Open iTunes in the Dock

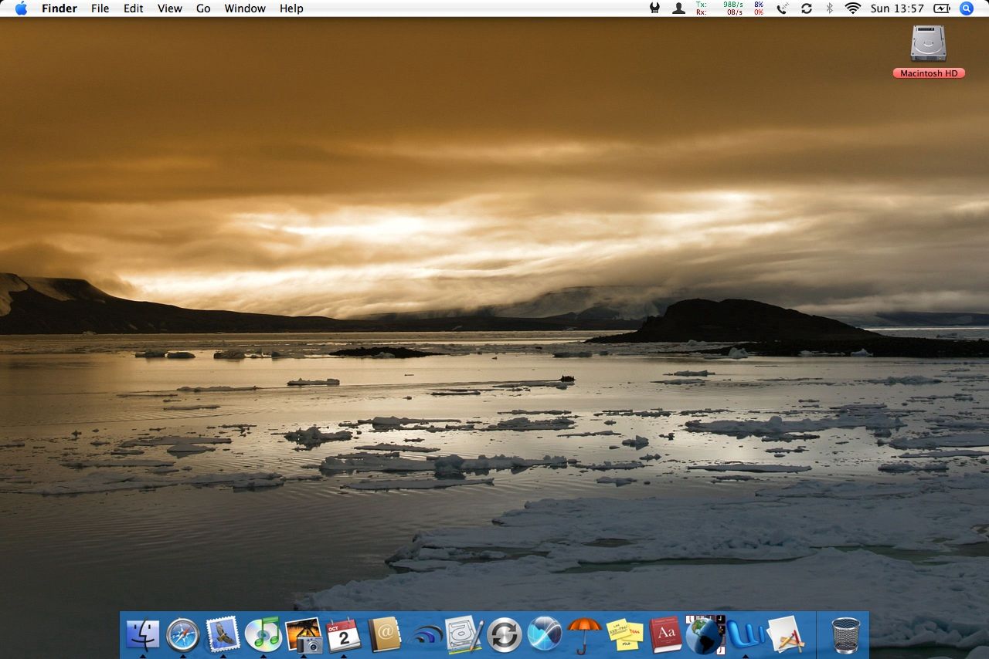coord(263,634)
